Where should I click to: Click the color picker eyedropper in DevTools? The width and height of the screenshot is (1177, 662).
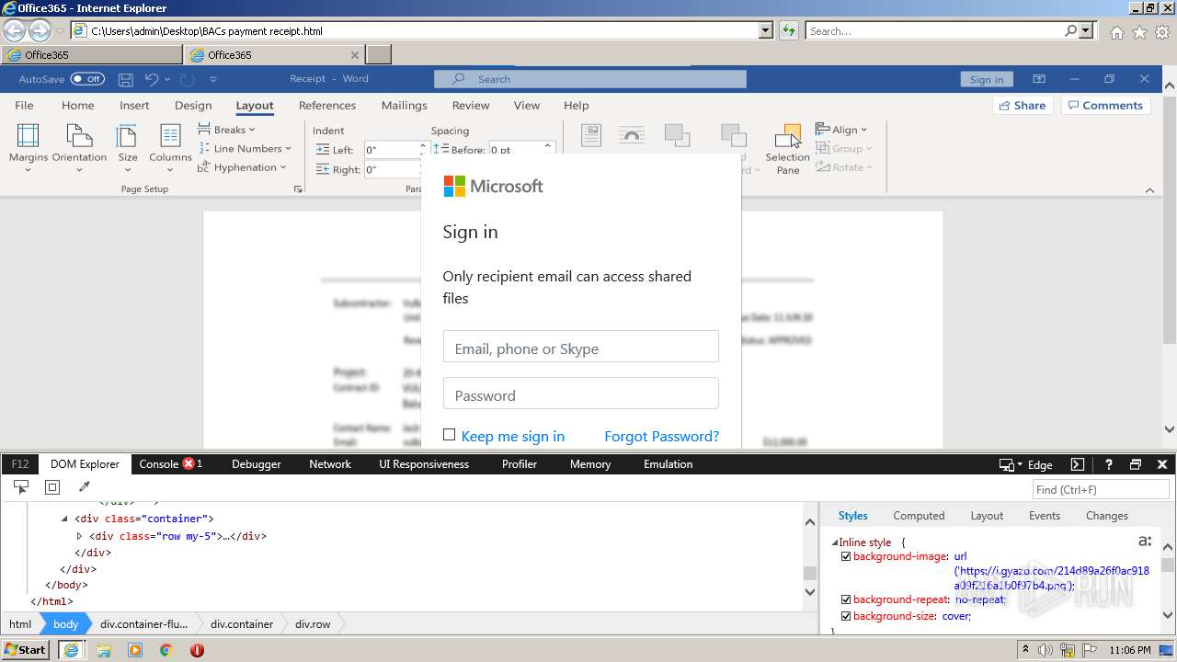84,487
